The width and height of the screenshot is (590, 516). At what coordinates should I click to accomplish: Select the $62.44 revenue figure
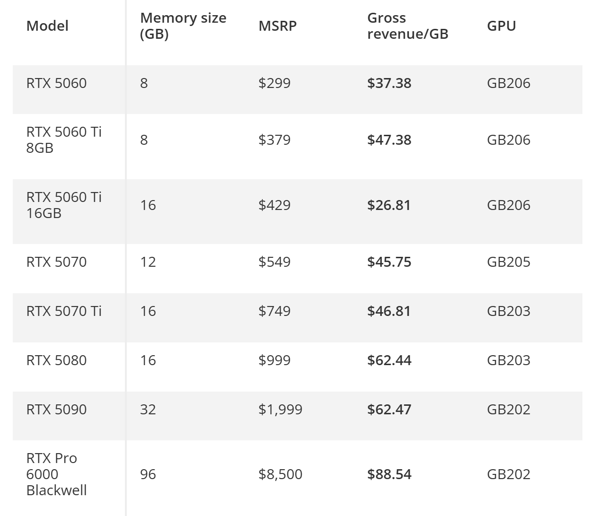(389, 360)
